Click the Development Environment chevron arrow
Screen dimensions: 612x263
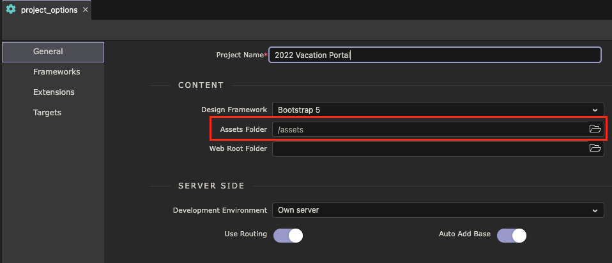595,210
